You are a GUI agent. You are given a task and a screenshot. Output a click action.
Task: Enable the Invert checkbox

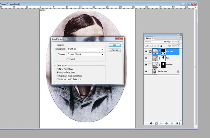coord(68,59)
